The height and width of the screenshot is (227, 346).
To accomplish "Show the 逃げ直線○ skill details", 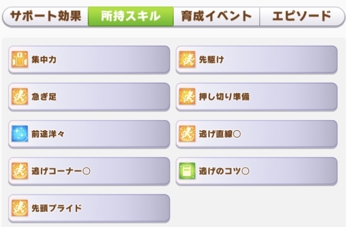I will (x=257, y=134).
